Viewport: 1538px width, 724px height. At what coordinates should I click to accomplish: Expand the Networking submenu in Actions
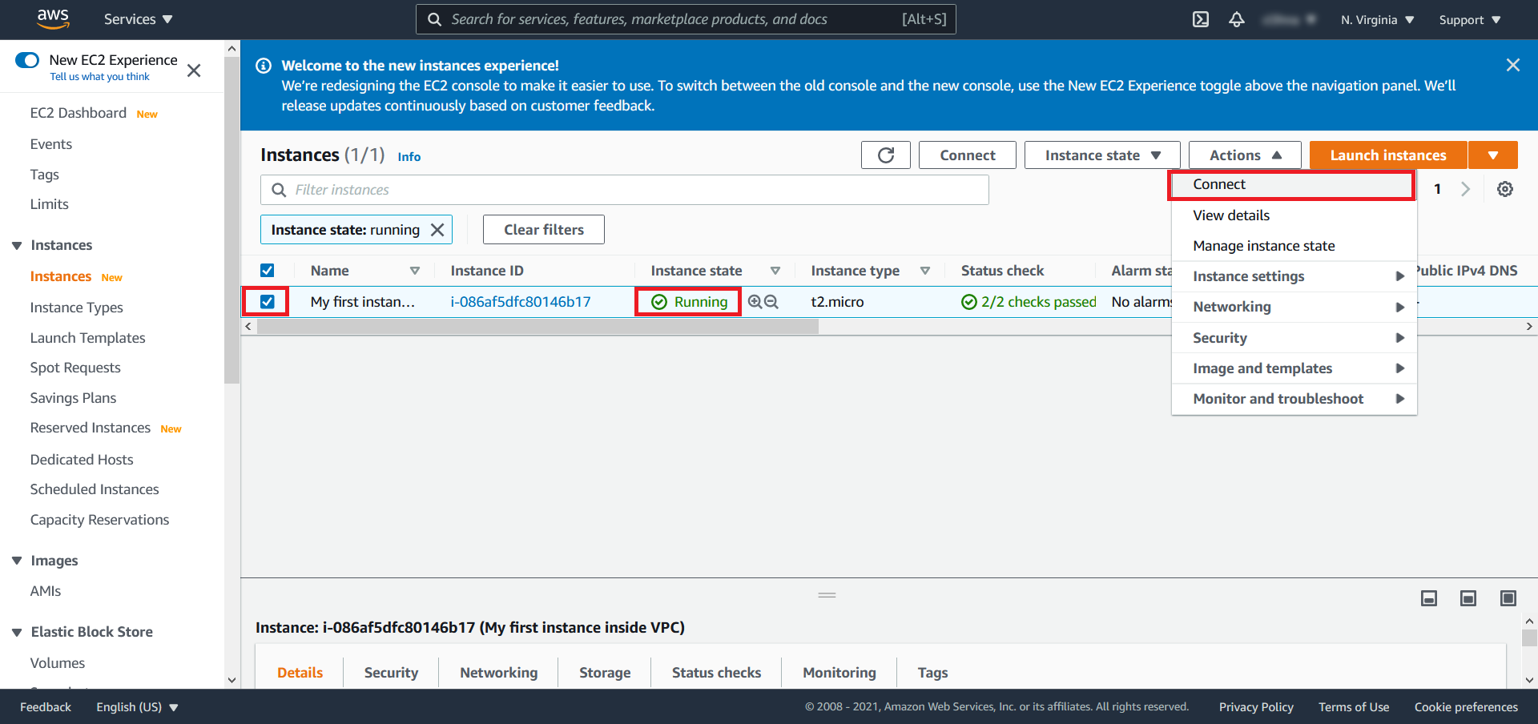tap(1293, 307)
